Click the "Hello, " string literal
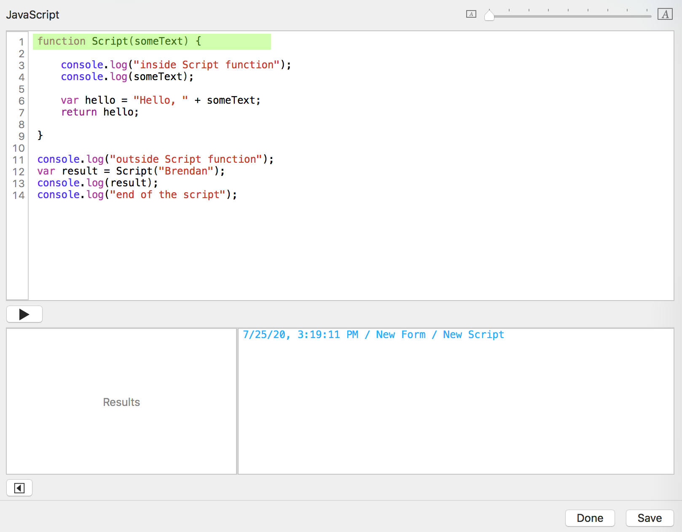 pyautogui.click(x=161, y=100)
